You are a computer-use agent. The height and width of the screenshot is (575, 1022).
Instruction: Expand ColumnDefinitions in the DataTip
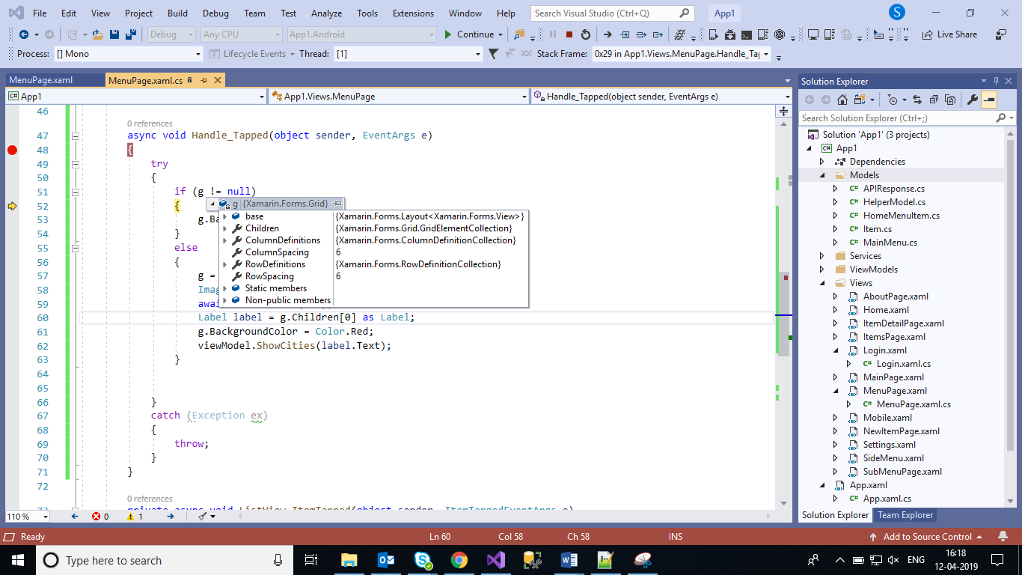224,240
